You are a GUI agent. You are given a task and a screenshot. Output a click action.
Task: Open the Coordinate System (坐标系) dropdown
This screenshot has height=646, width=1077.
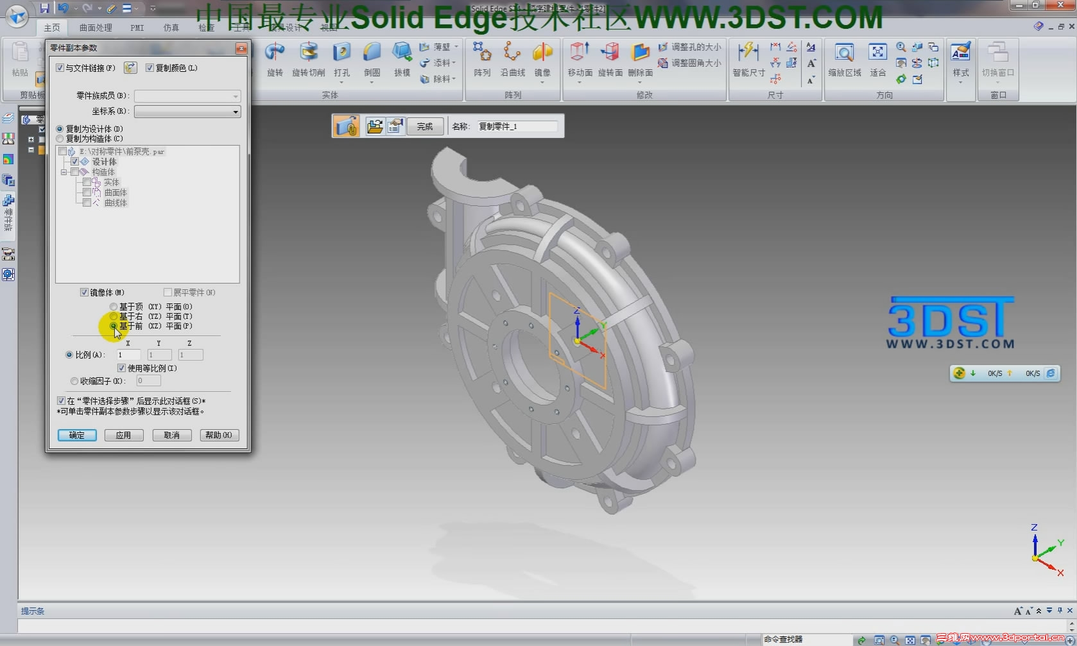point(236,112)
